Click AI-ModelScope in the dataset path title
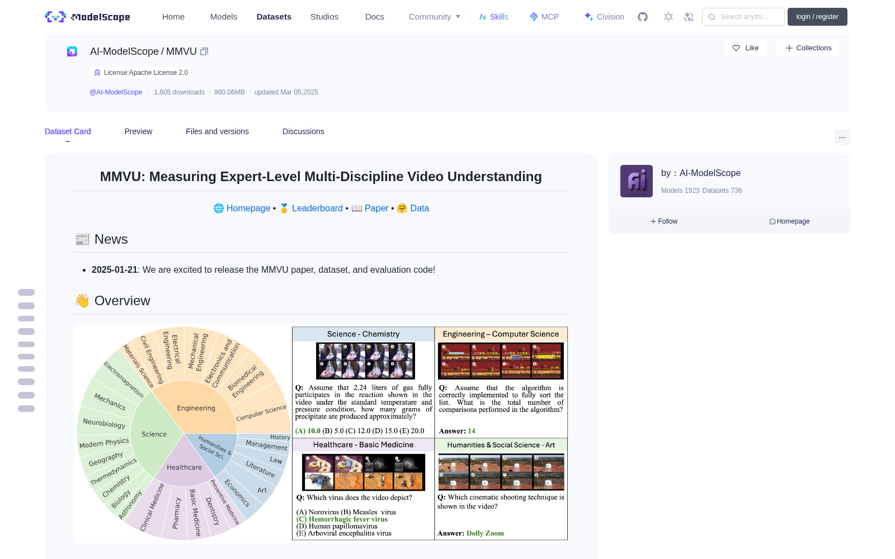Image resolution: width=895 pixels, height=559 pixels. click(124, 51)
